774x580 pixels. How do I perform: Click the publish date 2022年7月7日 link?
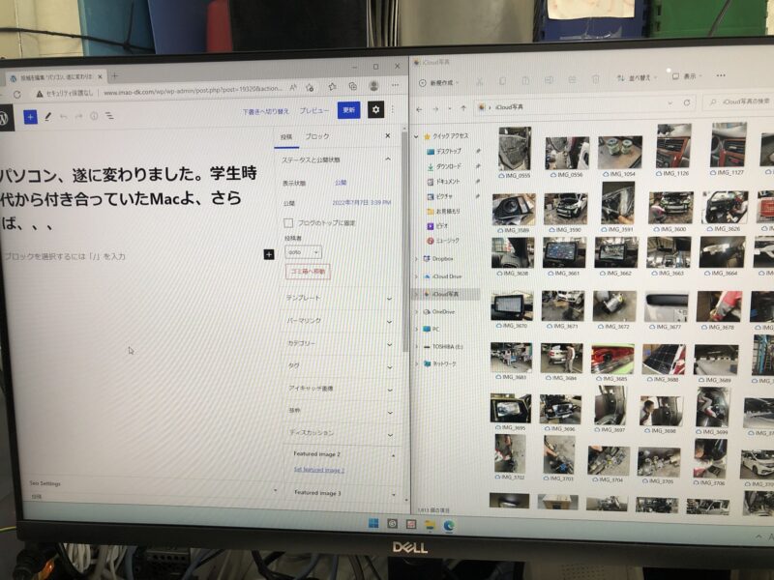coord(362,202)
